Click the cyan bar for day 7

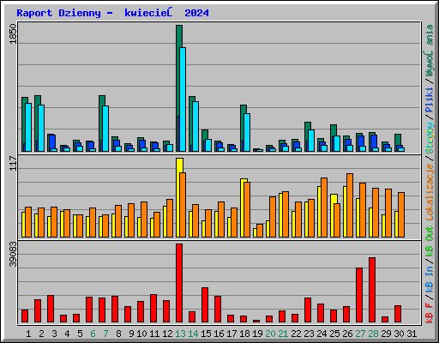pos(105,129)
